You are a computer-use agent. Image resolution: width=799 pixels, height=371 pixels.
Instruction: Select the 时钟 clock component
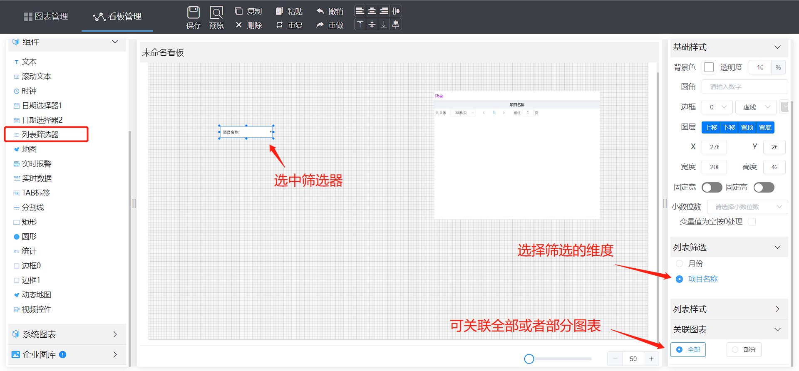pos(25,91)
